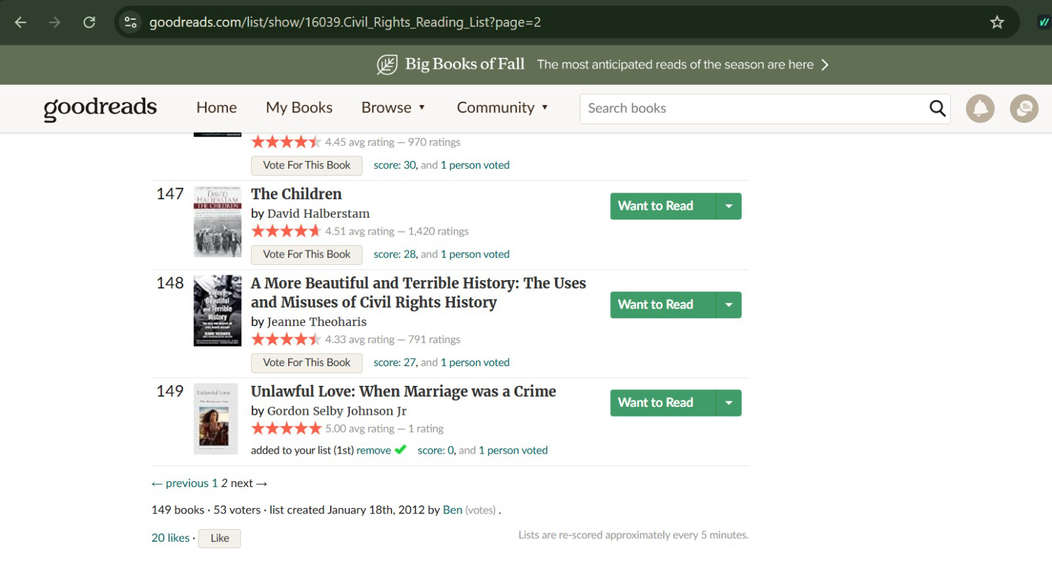Click the browser extension icon right of the address bar
This screenshot has height=587, width=1052.
(x=1043, y=22)
